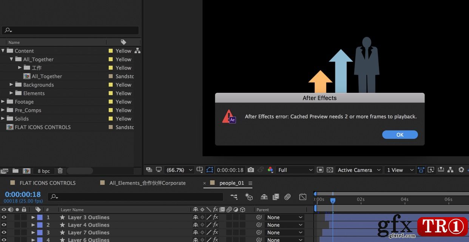Click the snapshot camera icon in viewer

(x=251, y=170)
